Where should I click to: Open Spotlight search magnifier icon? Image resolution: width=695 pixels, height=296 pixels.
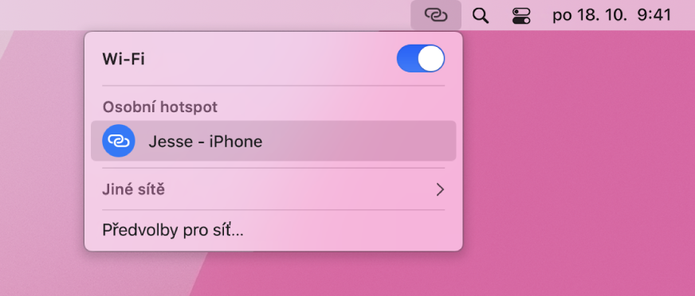point(480,16)
